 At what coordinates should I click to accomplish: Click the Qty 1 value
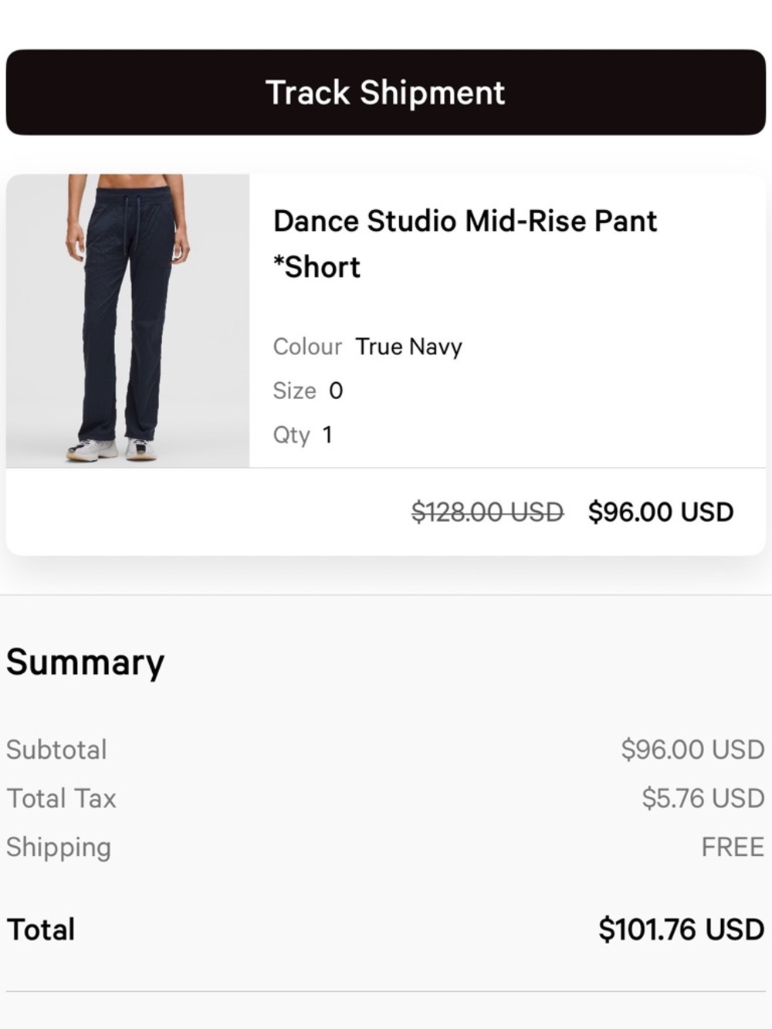[x=327, y=435]
